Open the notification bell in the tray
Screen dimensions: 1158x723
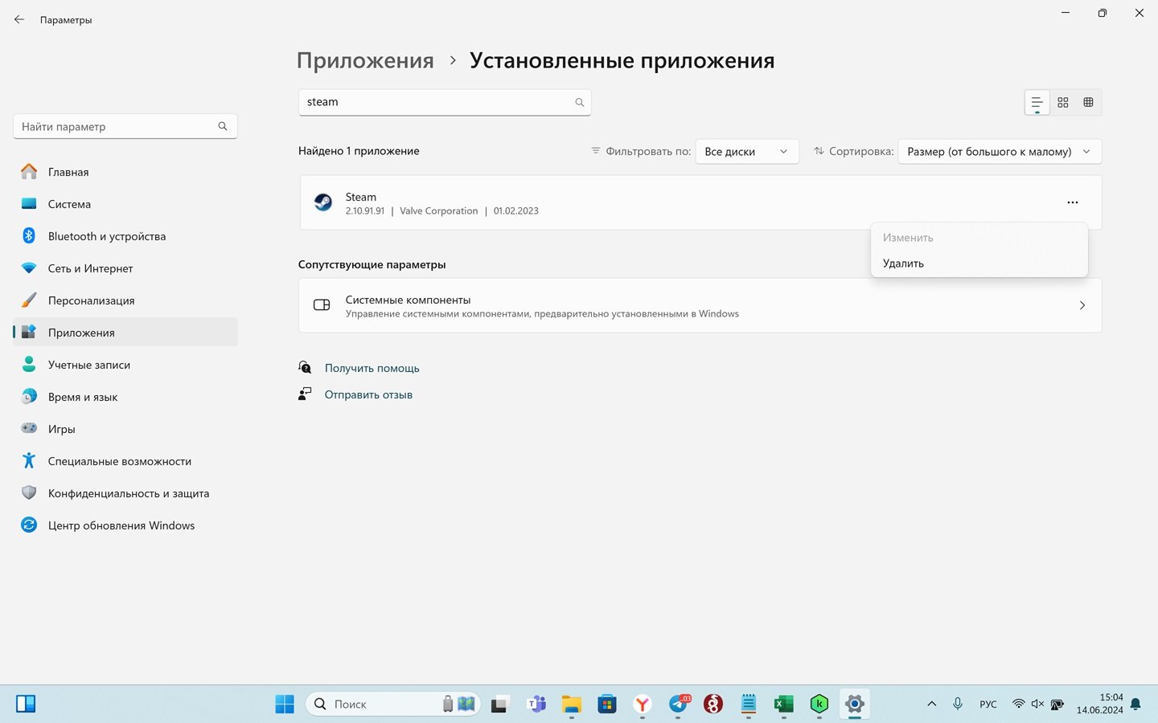1135,705
